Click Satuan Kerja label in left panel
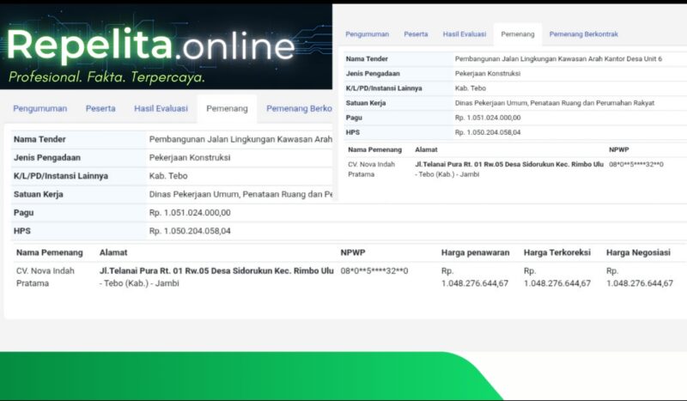 (38, 195)
